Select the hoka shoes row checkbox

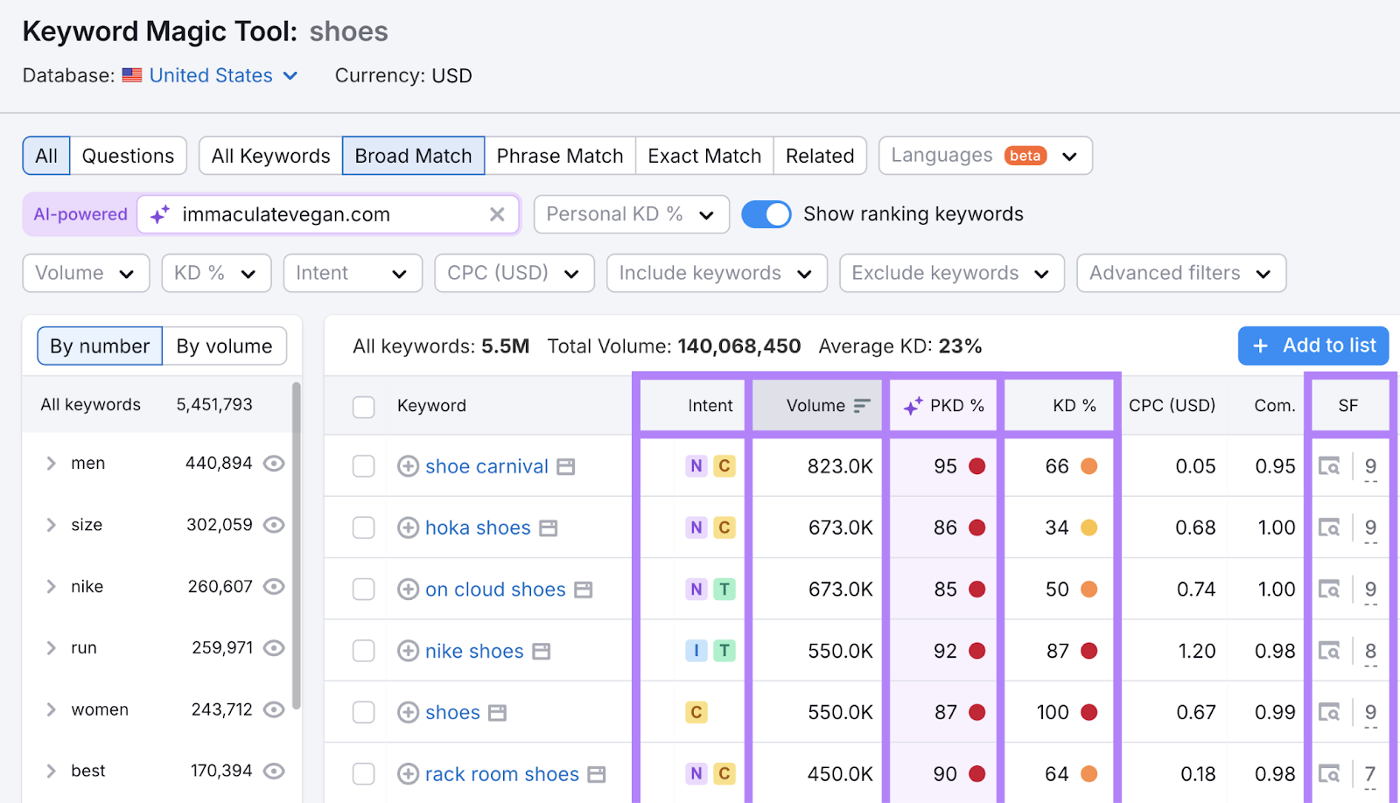click(x=364, y=527)
